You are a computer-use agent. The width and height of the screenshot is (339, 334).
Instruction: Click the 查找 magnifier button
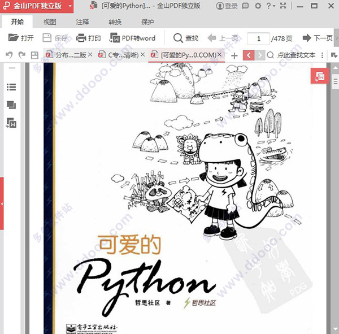pos(186,38)
